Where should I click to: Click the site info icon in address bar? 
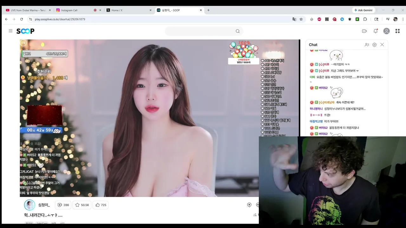point(30,19)
